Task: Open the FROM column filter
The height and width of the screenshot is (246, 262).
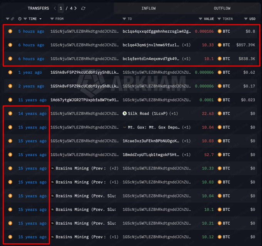Action: pyautogui.click(x=52, y=19)
